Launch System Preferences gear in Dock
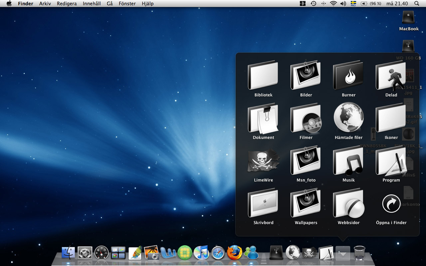Screen dimensions: 426x266 pyautogui.click(x=85, y=253)
